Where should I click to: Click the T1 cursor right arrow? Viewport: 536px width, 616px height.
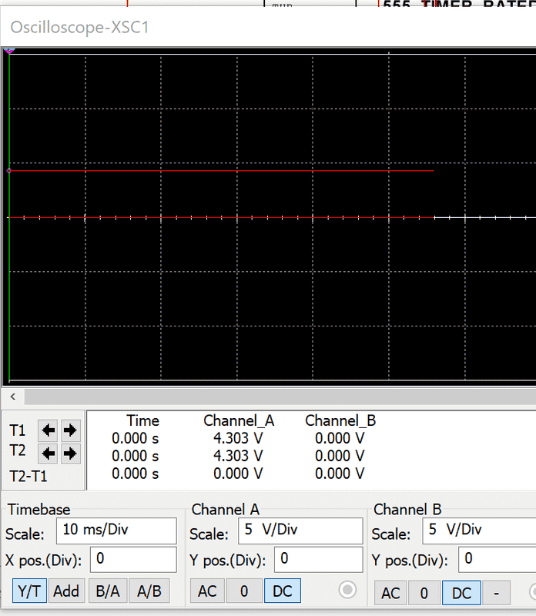click(70, 430)
